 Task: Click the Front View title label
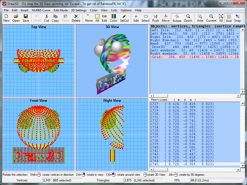[39, 101]
